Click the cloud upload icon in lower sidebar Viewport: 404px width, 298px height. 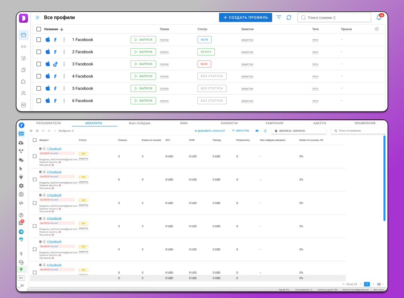point(21,143)
